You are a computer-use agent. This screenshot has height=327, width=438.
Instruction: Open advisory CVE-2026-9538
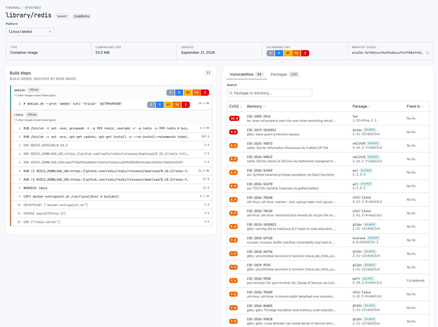(x=259, y=279)
